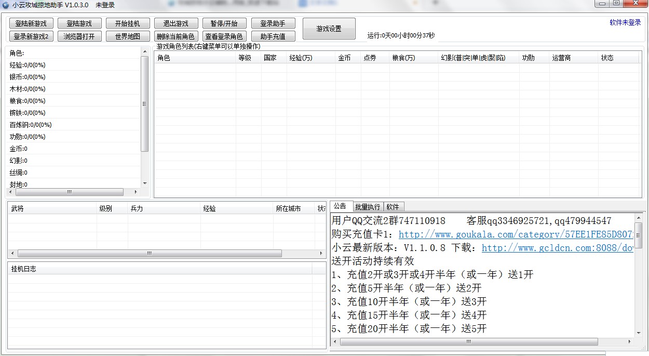Open the 登录助手 button
649x356 pixels.
273,23
